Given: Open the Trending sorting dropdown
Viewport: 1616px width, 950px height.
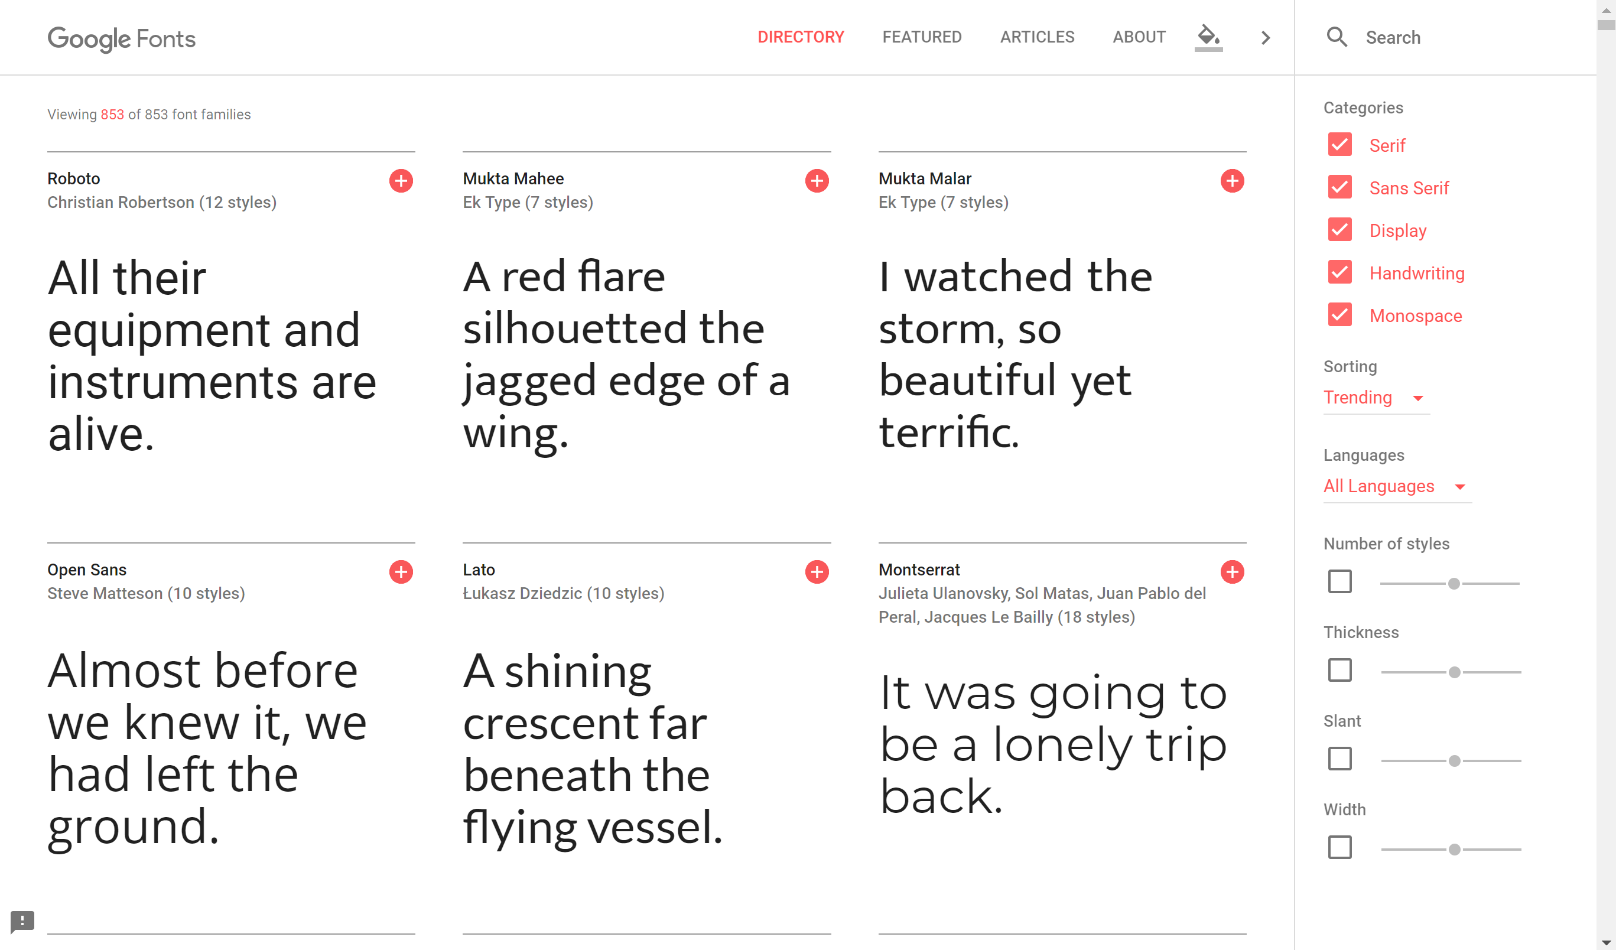Looking at the screenshot, I should (x=1374, y=398).
